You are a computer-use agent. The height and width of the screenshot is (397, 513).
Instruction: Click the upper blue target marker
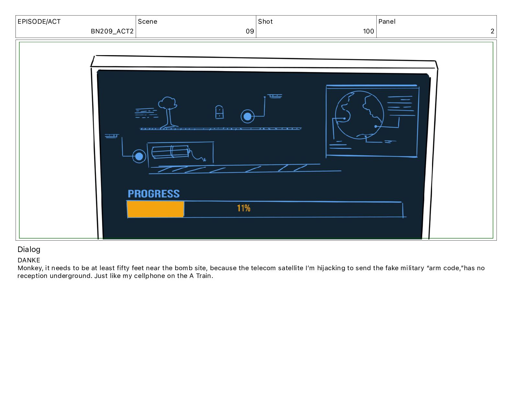247,116
